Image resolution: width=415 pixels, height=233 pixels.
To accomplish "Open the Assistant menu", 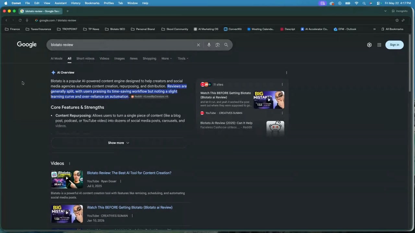I will click(61, 3).
